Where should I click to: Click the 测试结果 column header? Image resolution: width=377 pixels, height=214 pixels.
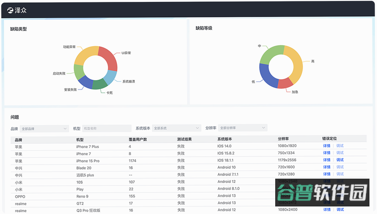184,139
